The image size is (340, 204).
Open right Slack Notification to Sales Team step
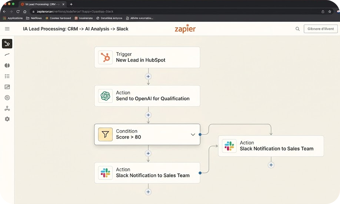tap(271, 146)
